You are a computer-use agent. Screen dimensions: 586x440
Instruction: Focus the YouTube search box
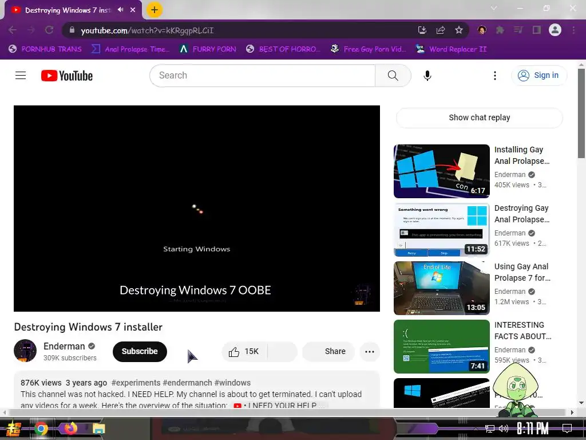coord(262,76)
